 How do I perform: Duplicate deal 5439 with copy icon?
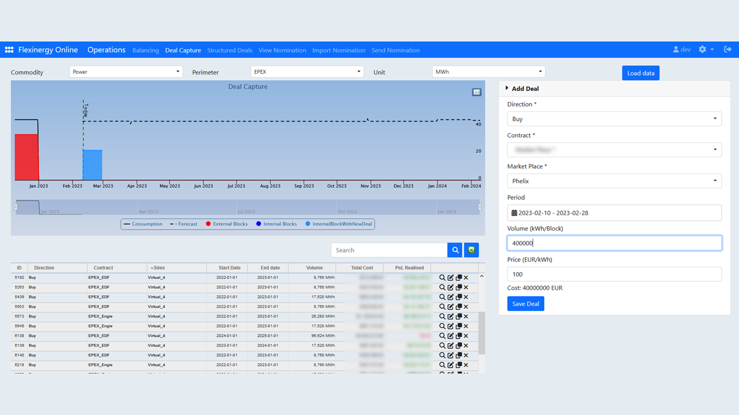coord(458,297)
